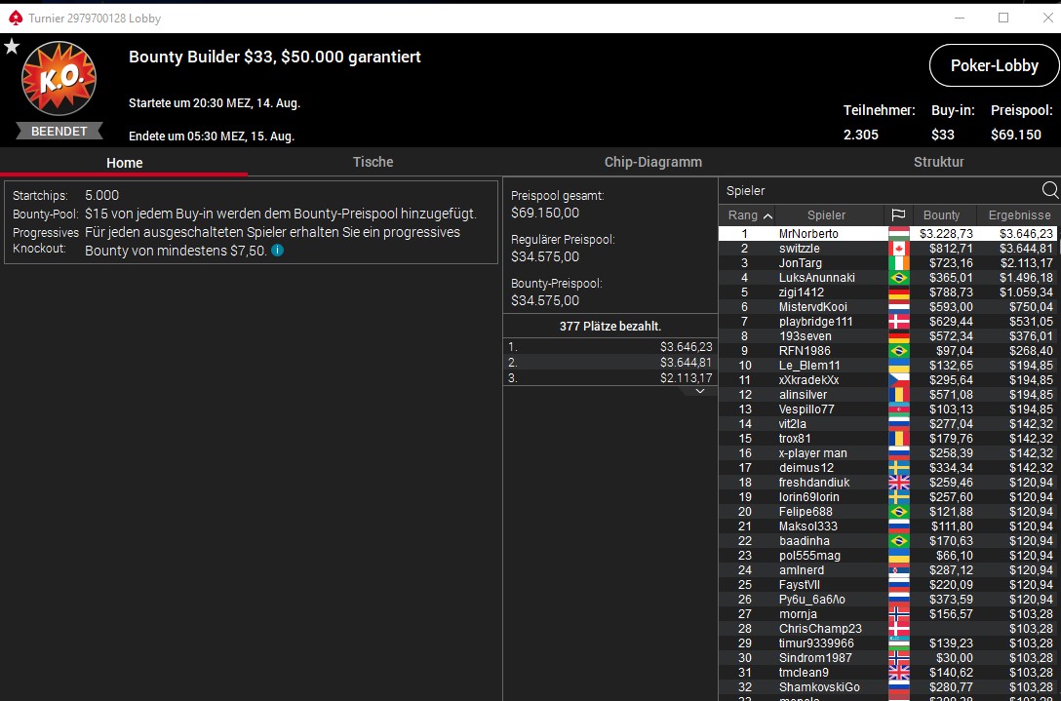This screenshot has height=701, width=1061.
Task: Open the Chip-Diagramm tab
Action: pos(653,162)
